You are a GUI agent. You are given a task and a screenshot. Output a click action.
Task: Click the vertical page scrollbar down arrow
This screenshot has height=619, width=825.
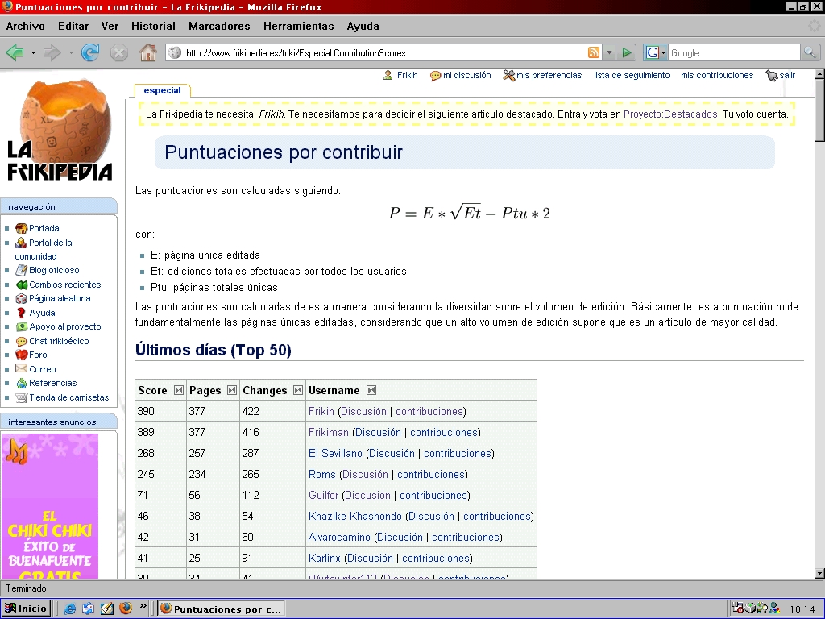point(819,573)
